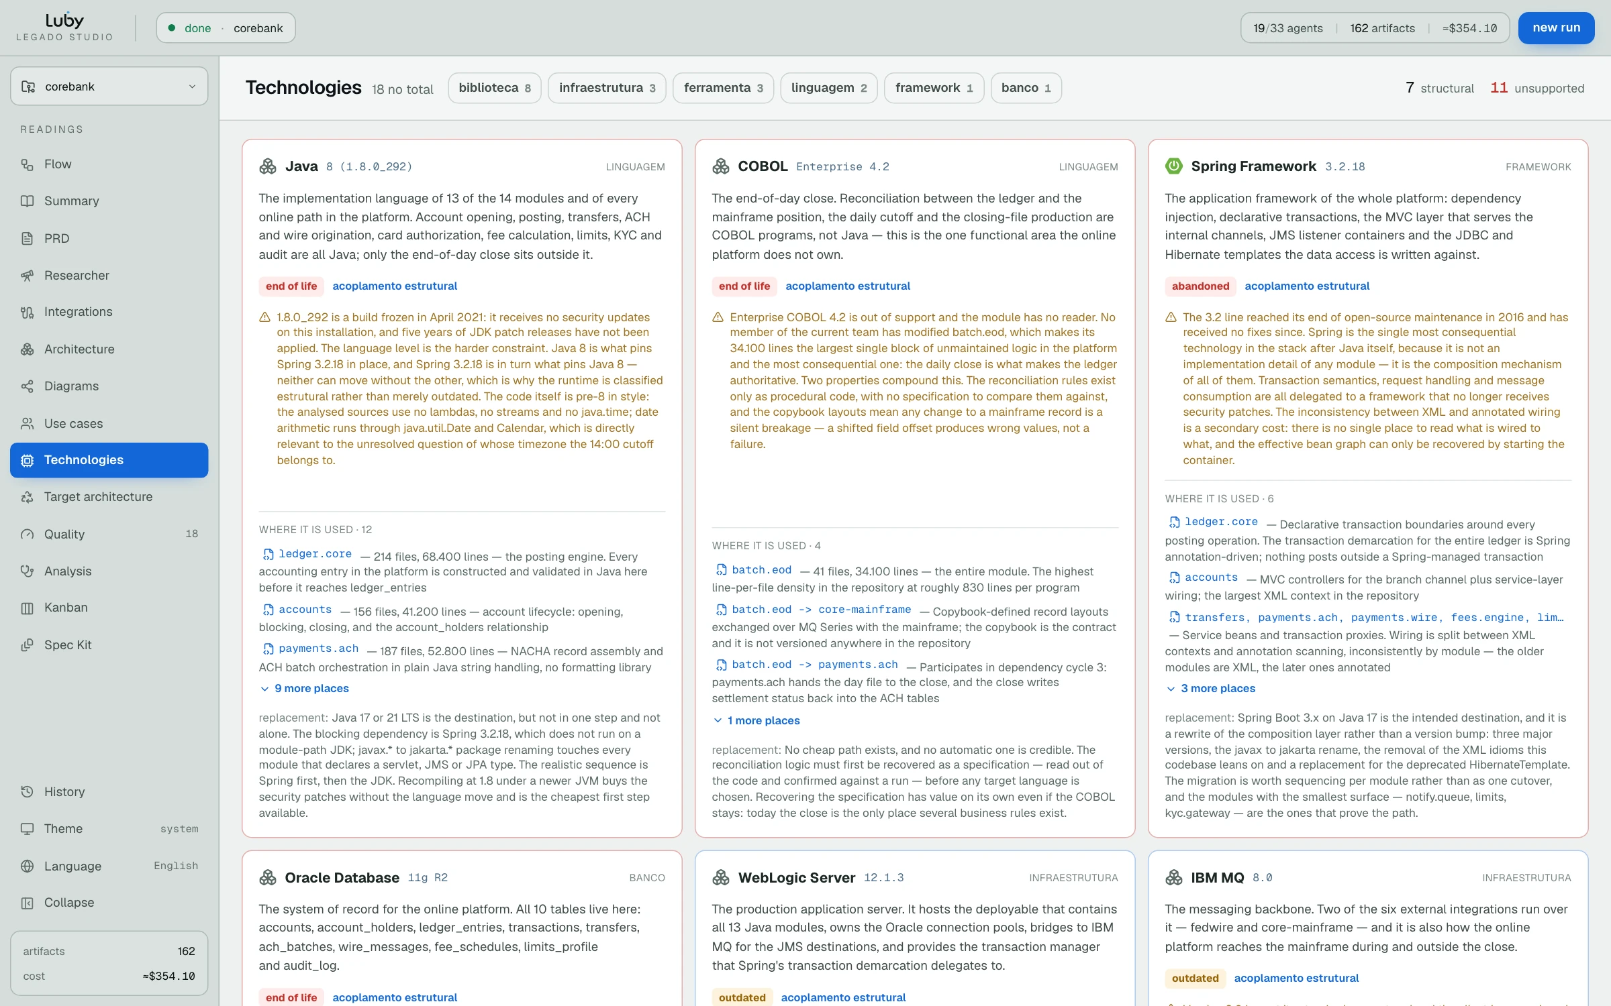The image size is (1611, 1006).
Task: Click the Architecture blocks icon
Action: pyautogui.click(x=27, y=349)
